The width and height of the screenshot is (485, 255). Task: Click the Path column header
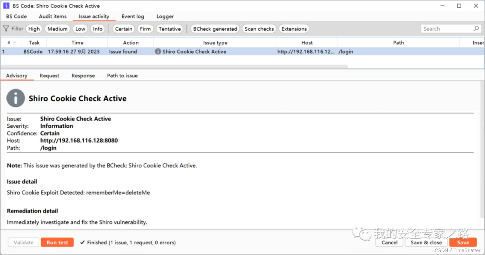pos(398,43)
